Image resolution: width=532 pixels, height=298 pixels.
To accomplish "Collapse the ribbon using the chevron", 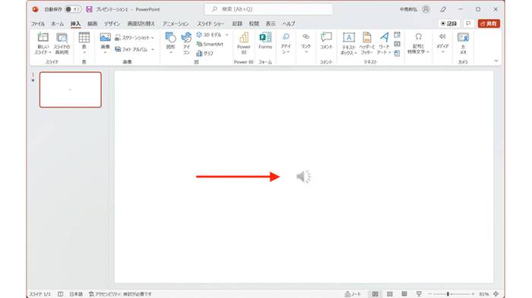I will [496, 61].
